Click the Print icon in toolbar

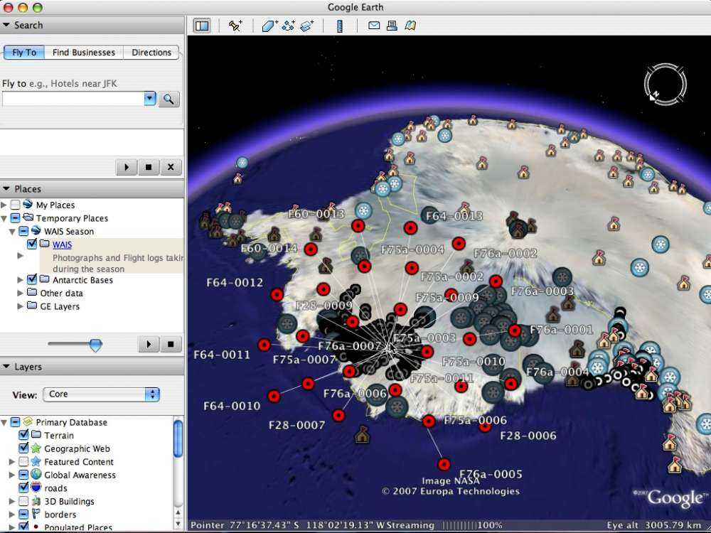pyautogui.click(x=392, y=26)
